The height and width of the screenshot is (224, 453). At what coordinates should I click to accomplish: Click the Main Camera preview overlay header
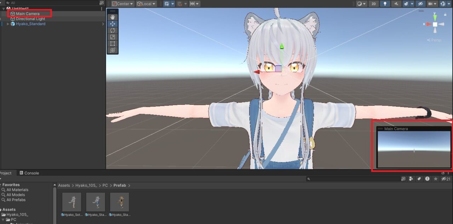(x=414, y=129)
